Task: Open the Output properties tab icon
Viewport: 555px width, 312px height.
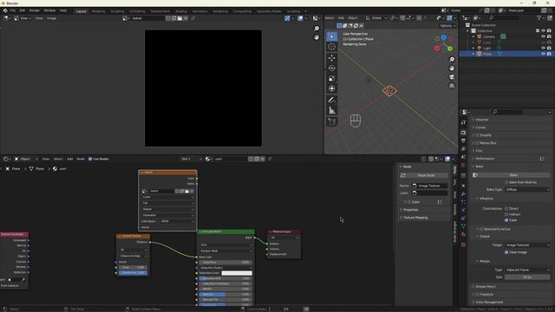Action: [463, 140]
